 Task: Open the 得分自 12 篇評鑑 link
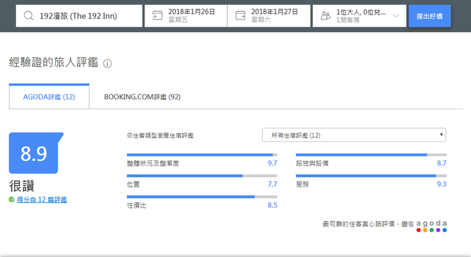42,199
